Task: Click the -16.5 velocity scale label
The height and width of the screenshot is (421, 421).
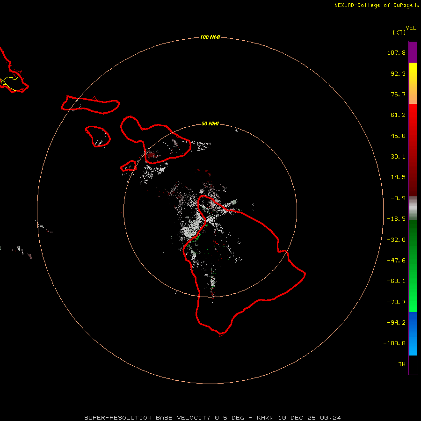Action: [396, 219]
